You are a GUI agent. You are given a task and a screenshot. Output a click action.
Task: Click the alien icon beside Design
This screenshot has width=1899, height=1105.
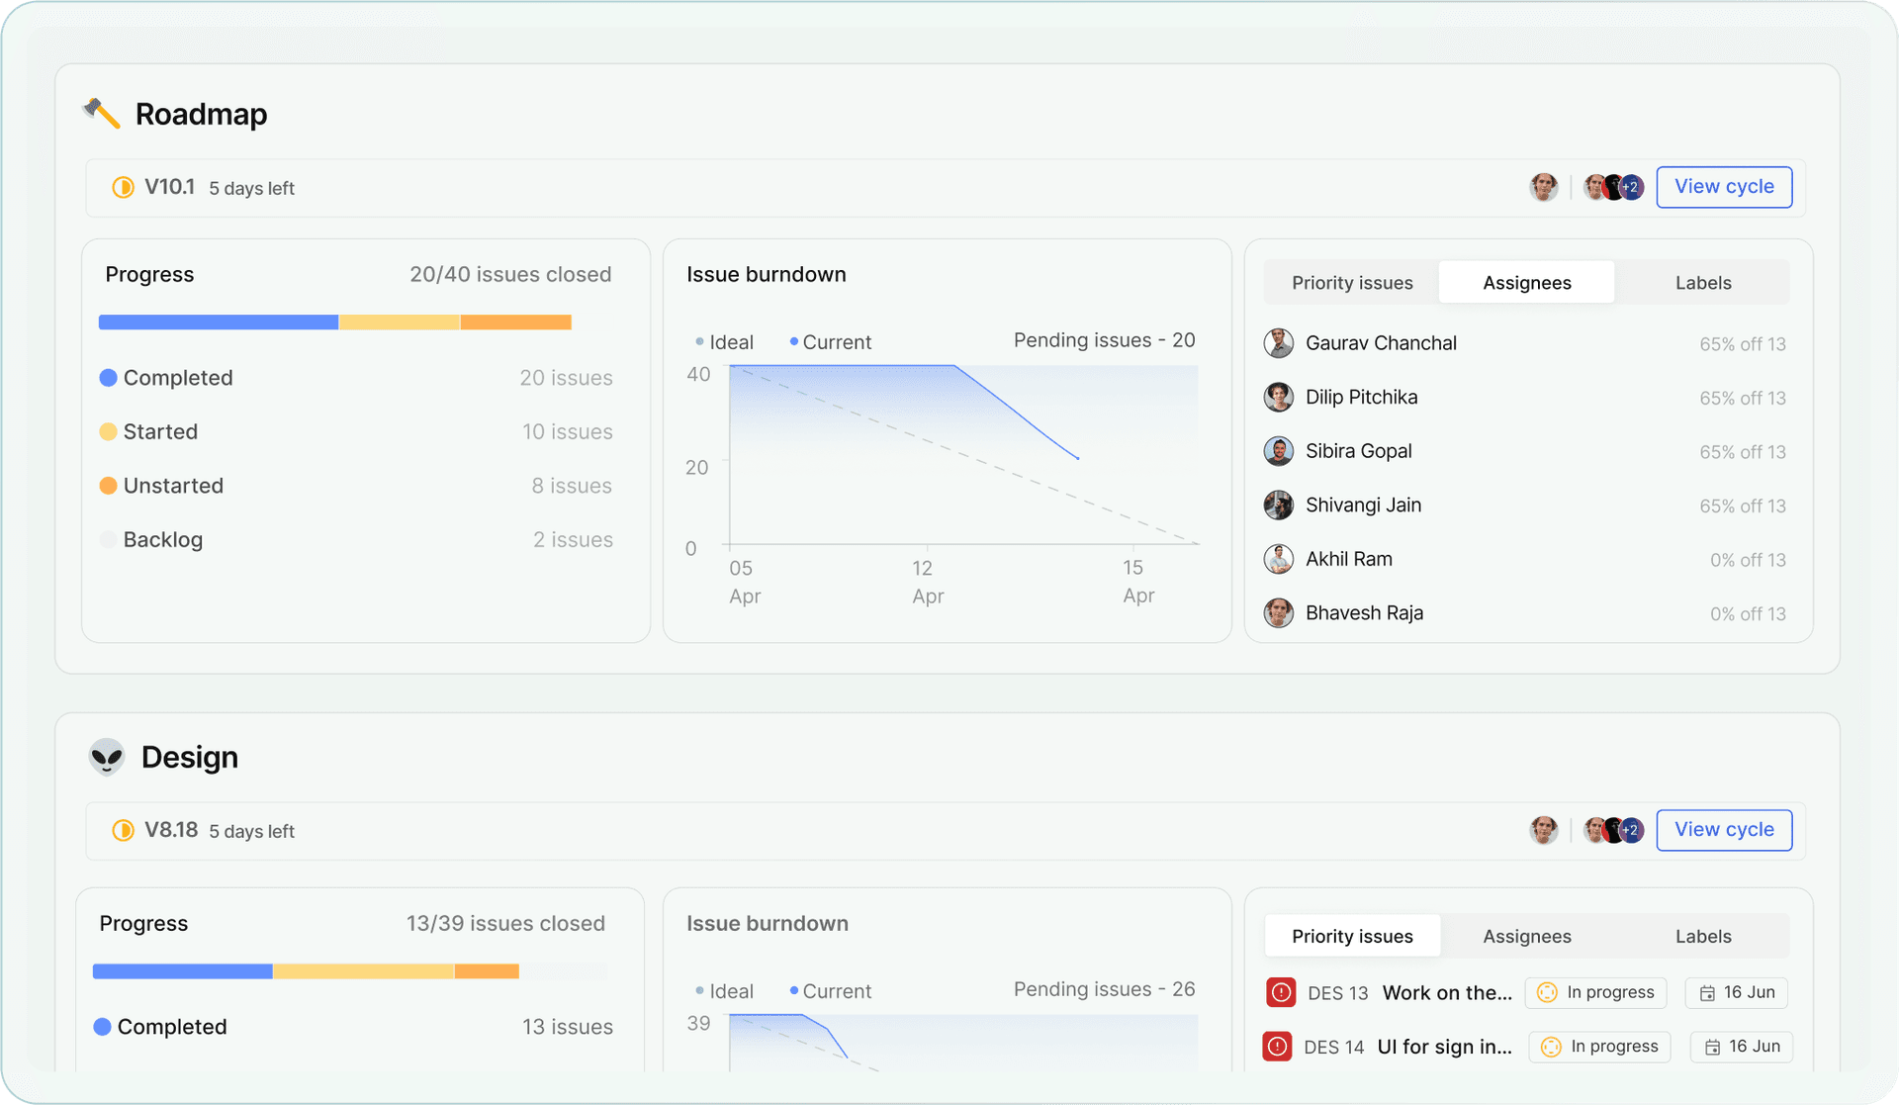tap(107, 756)
